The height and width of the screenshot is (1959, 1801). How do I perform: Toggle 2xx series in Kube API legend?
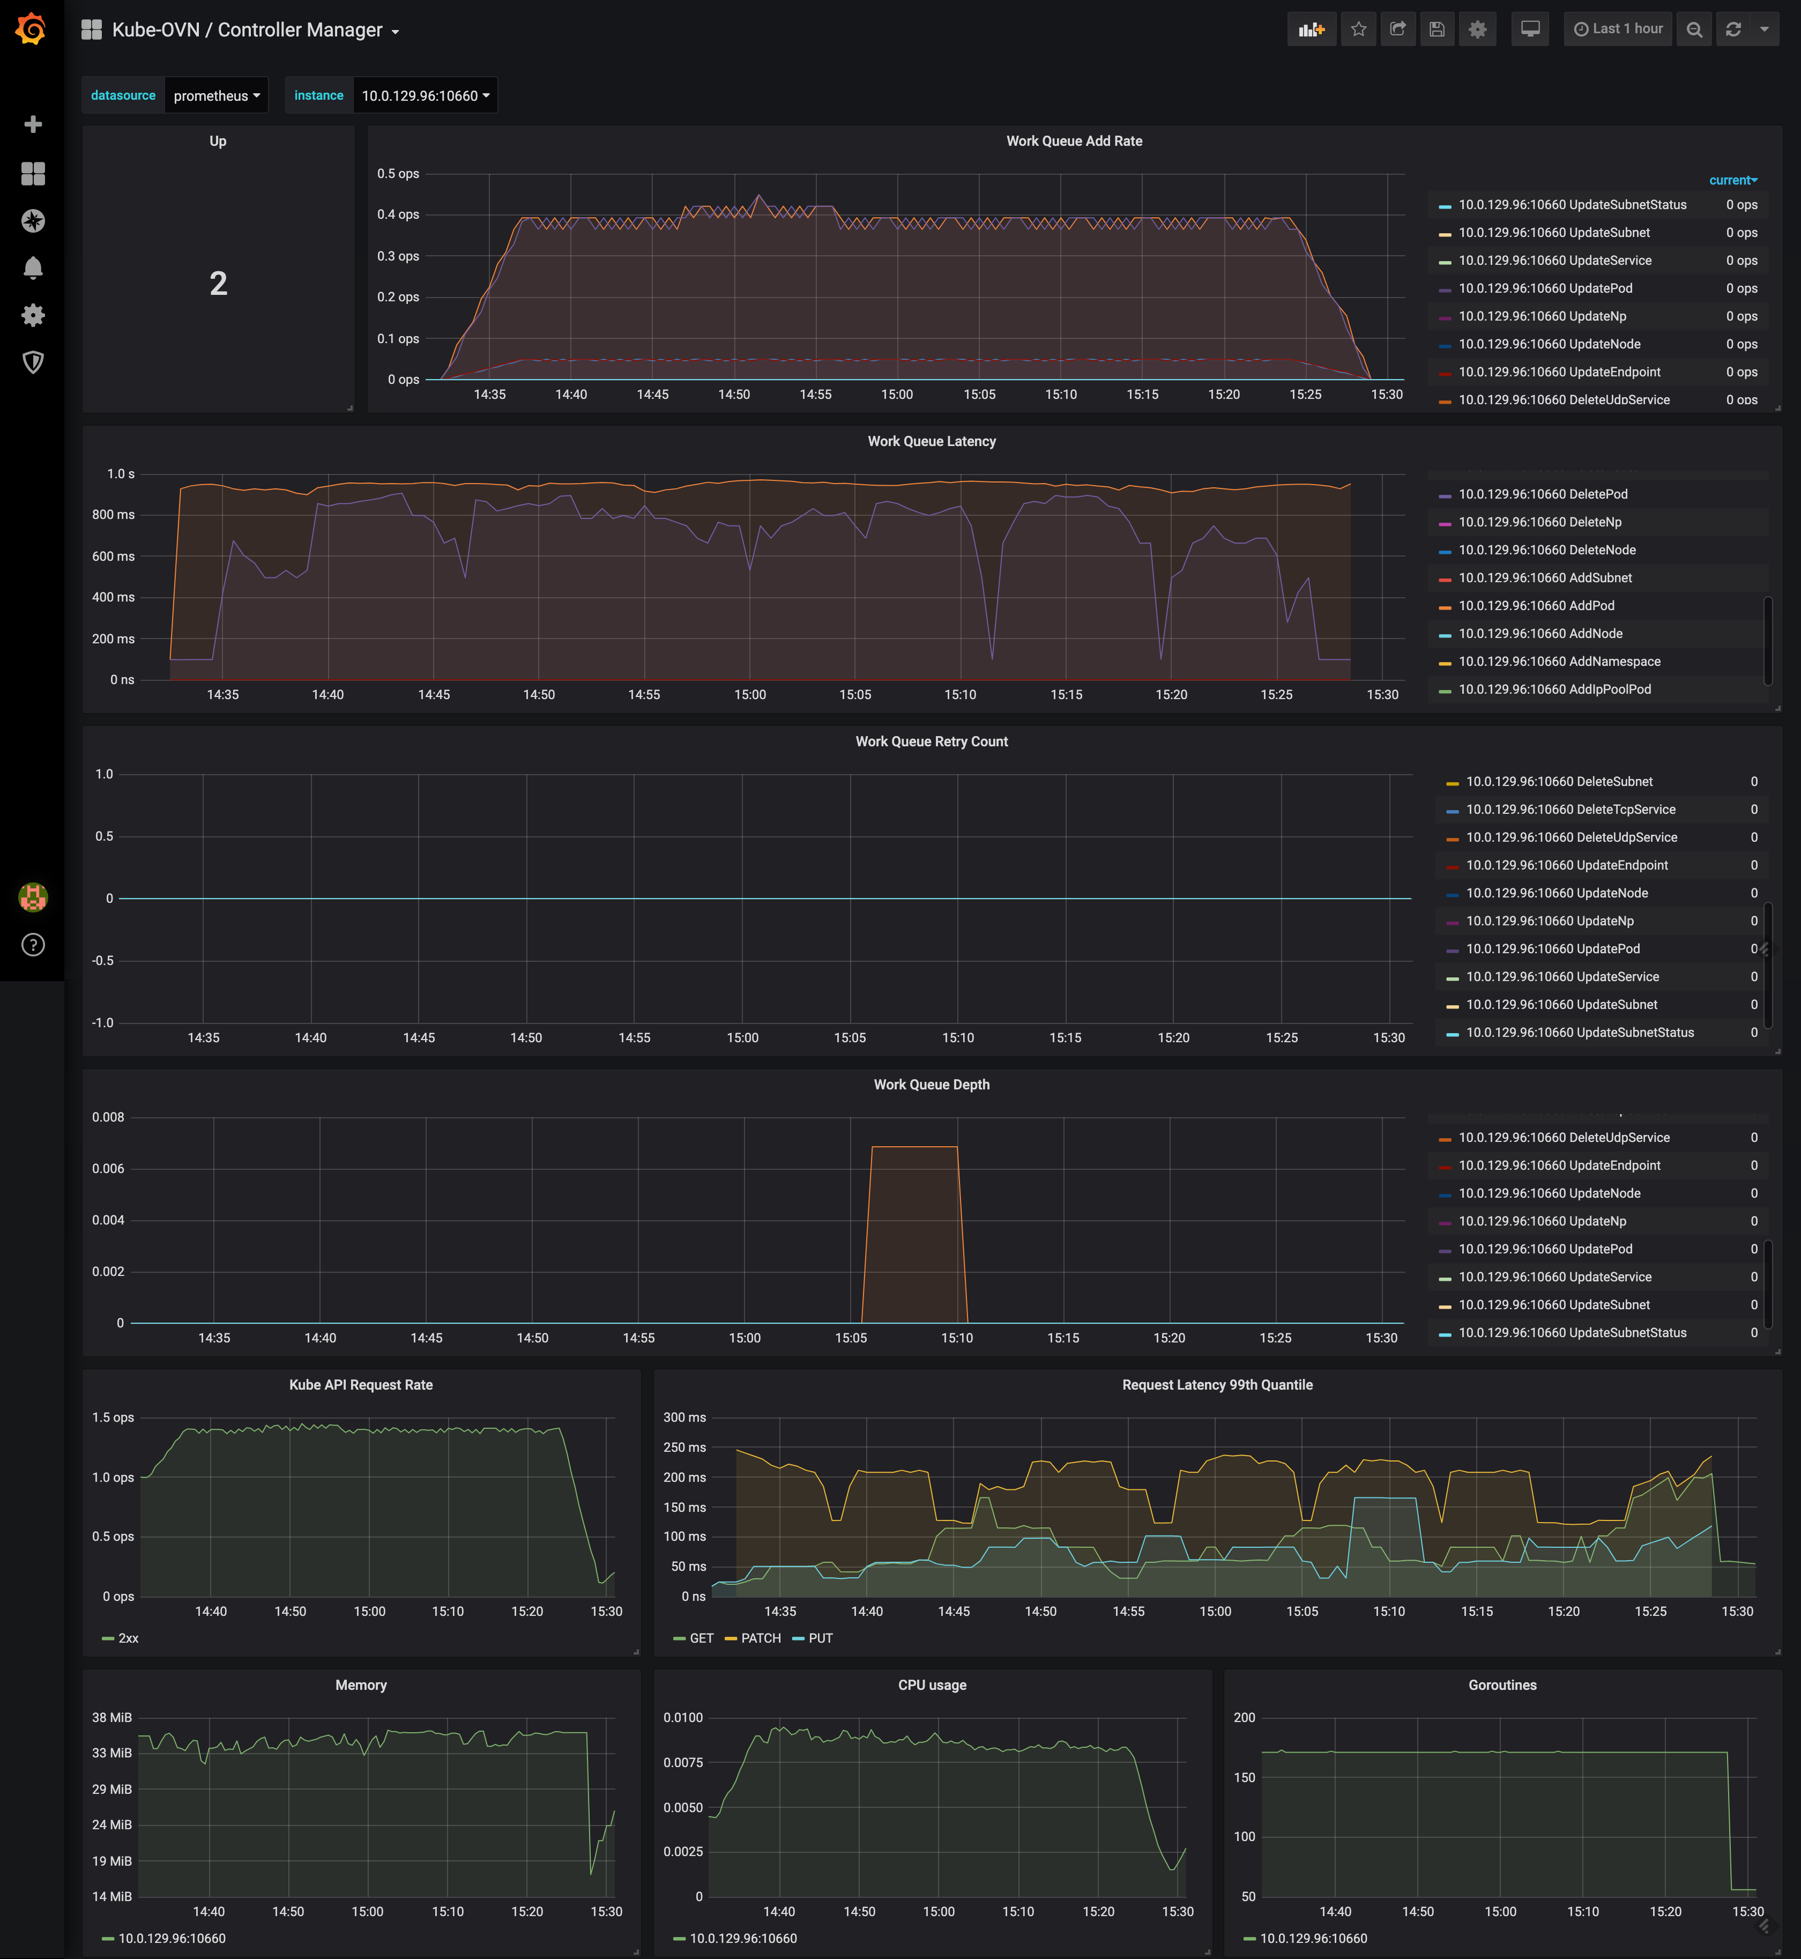128,1638
